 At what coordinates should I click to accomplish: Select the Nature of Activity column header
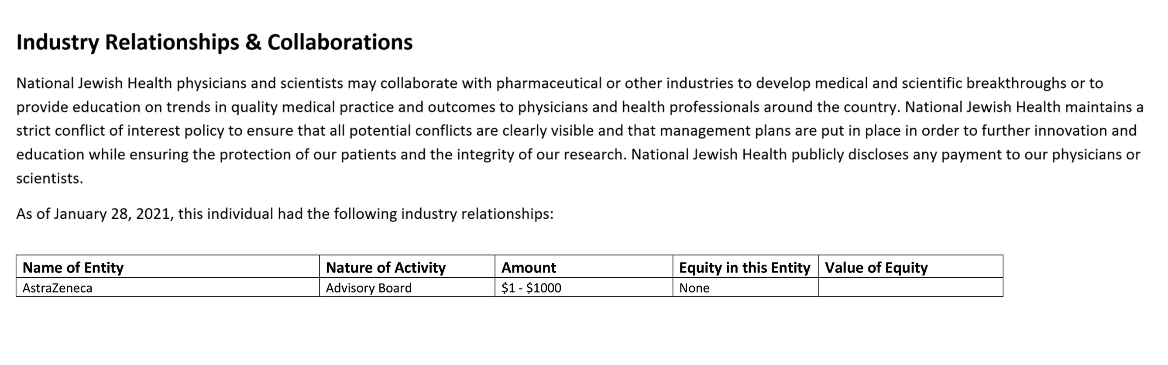(407, 267)
